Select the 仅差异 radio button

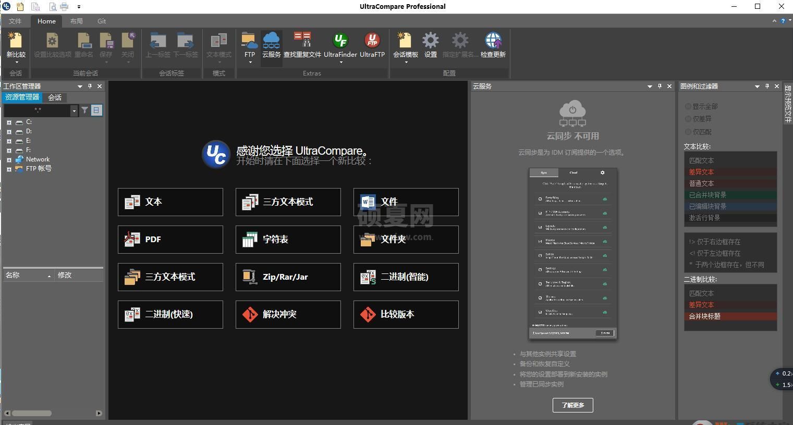click(x=688, y=119)
